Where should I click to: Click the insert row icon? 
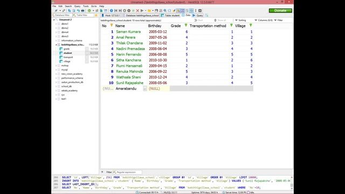[x=125, y=11]
